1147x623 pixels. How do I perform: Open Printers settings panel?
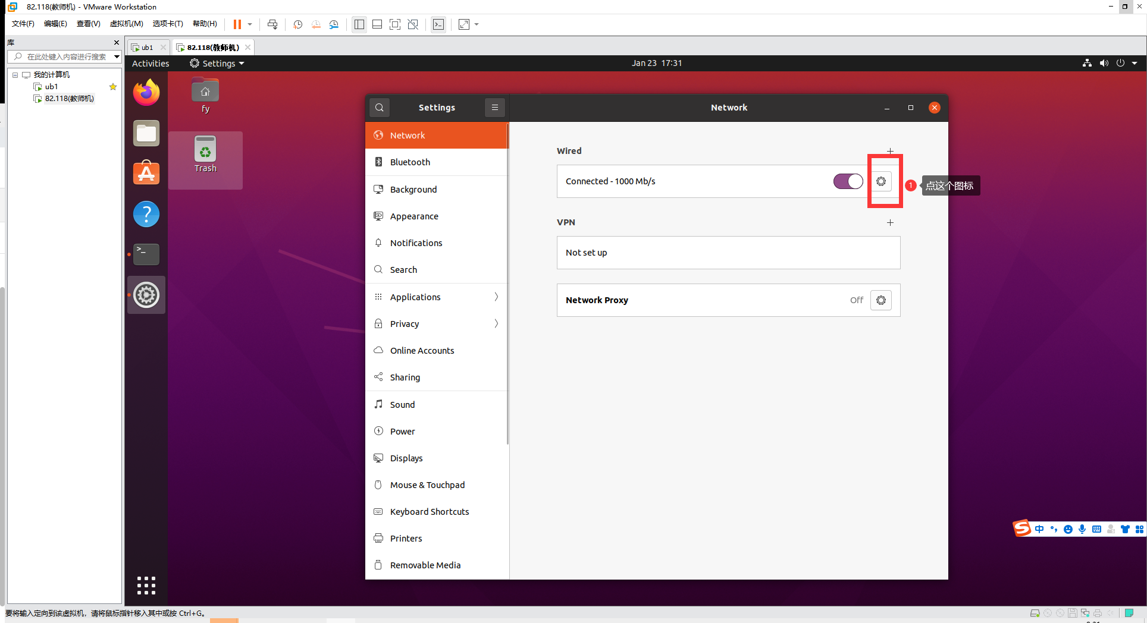437,539
